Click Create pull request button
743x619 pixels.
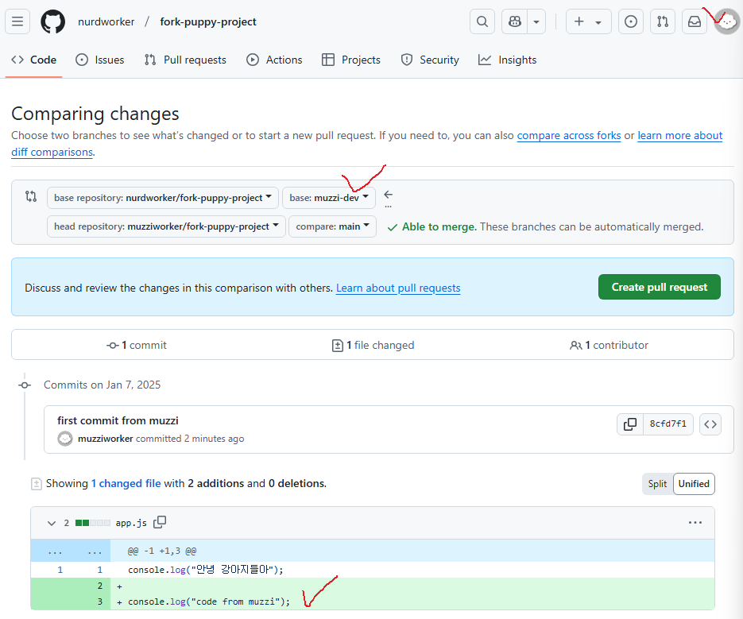pos(659,287)
